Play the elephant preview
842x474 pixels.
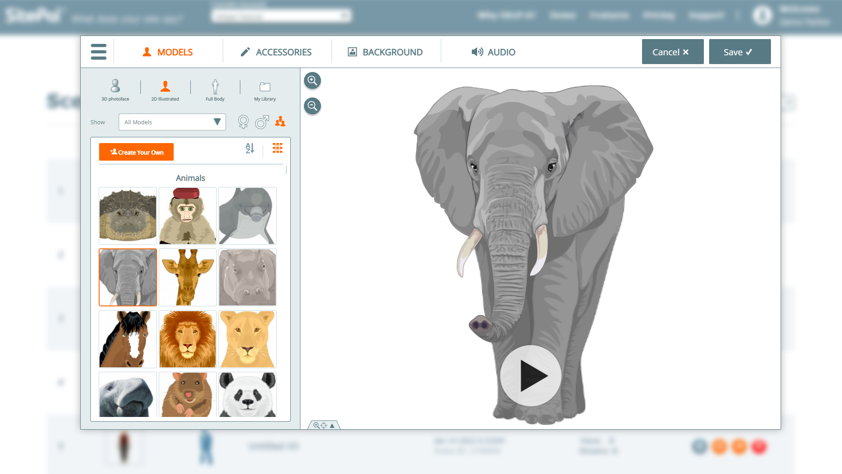click(x=531, y=376)
